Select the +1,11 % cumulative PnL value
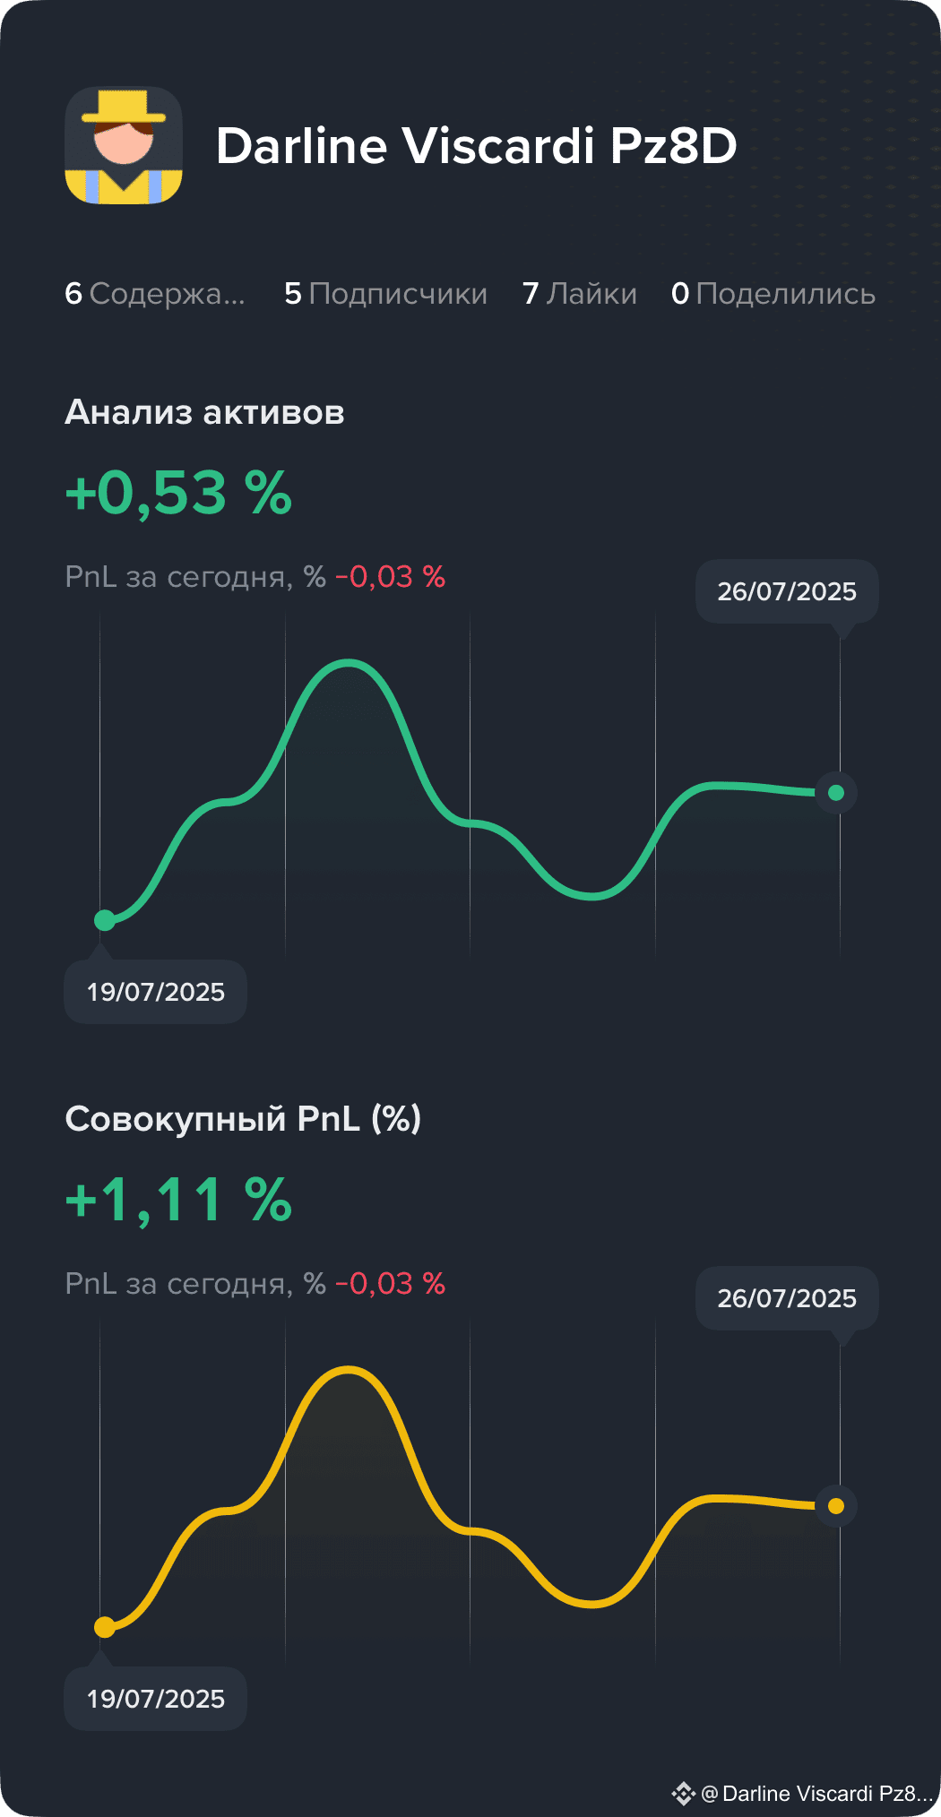This screenshot has height=1817, width=941. coord(179,1200)
